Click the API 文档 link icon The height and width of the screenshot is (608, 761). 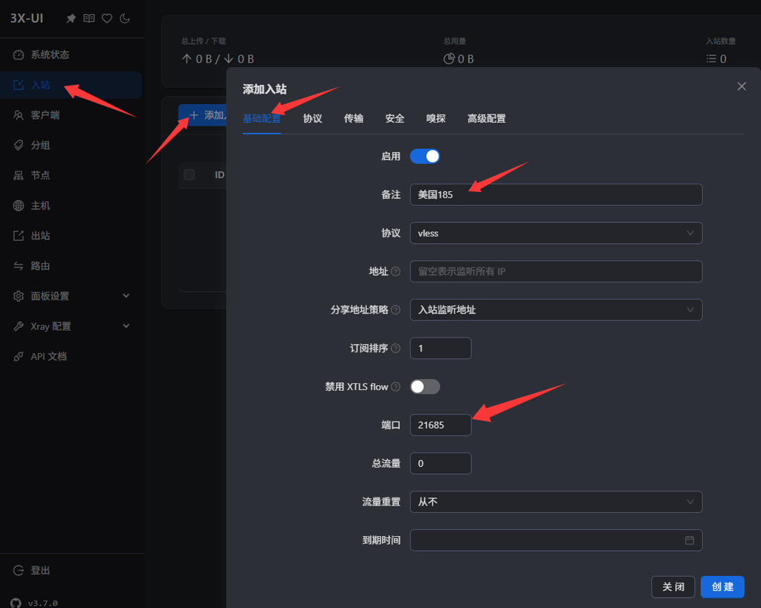coord(19,357)
